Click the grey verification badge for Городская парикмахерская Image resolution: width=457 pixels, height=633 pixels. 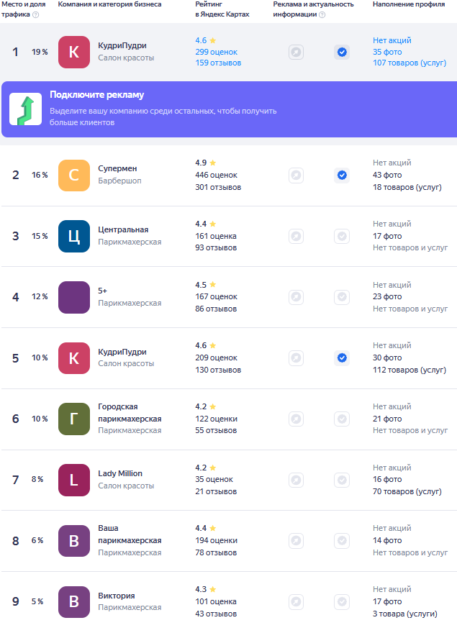pos(342,419)
